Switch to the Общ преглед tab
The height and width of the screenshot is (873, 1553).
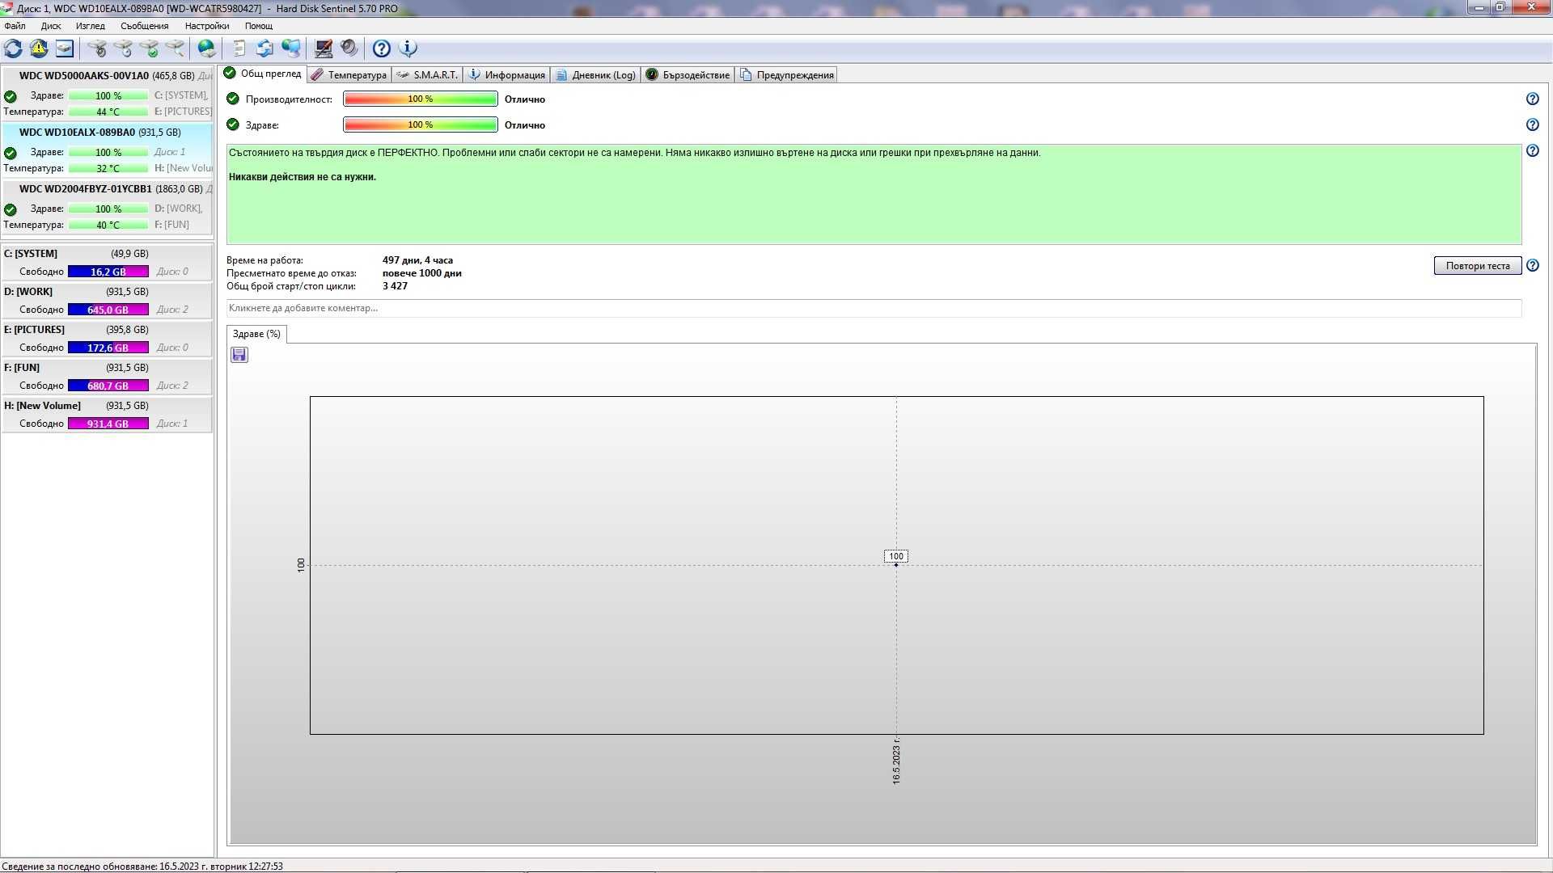263,74
